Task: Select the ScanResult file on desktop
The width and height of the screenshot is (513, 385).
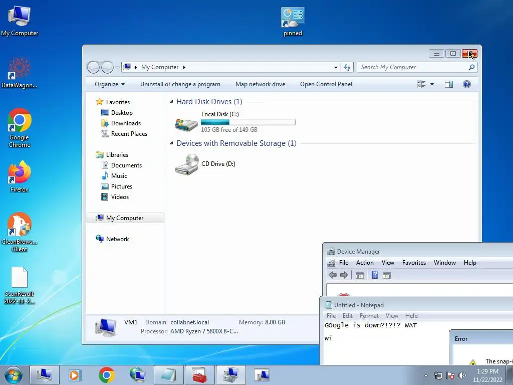Action: (x=20, y=285)
